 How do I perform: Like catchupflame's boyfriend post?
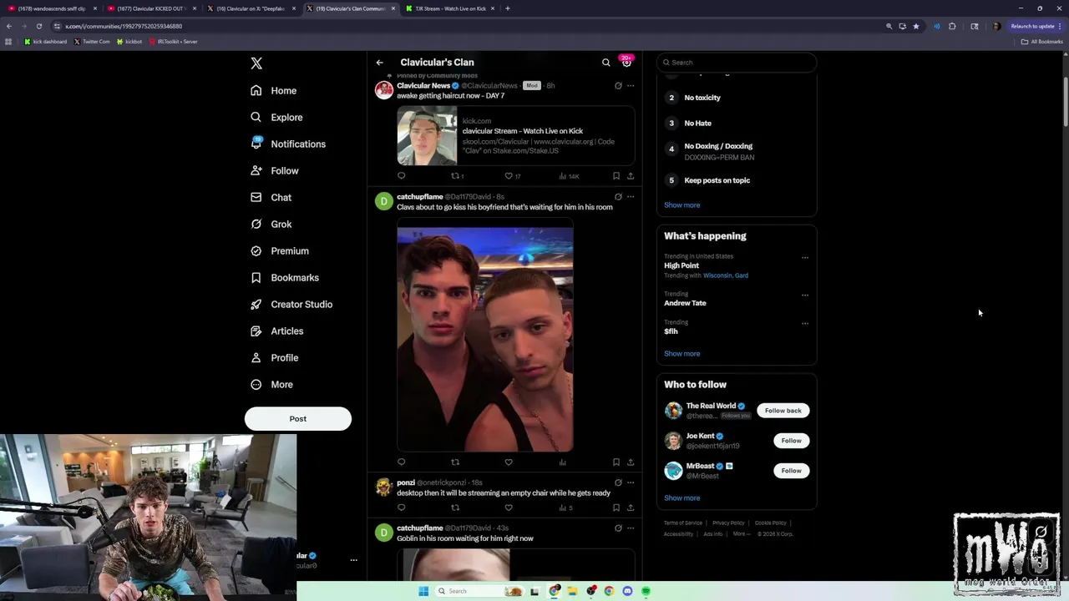tap(509, 462)
